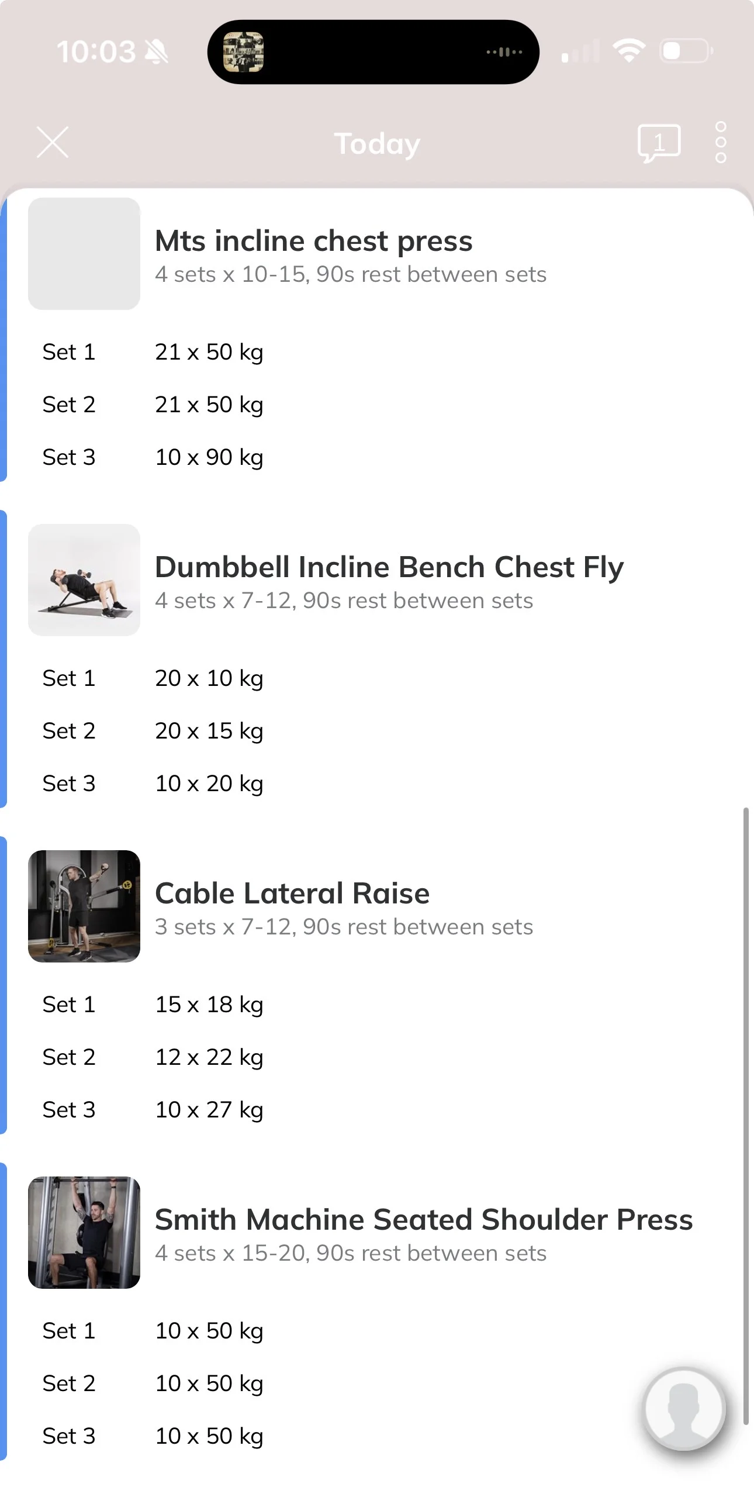This screenshot has width=754, height=1487.
Task: Tap the Today header title
Action: click(377, 143)
